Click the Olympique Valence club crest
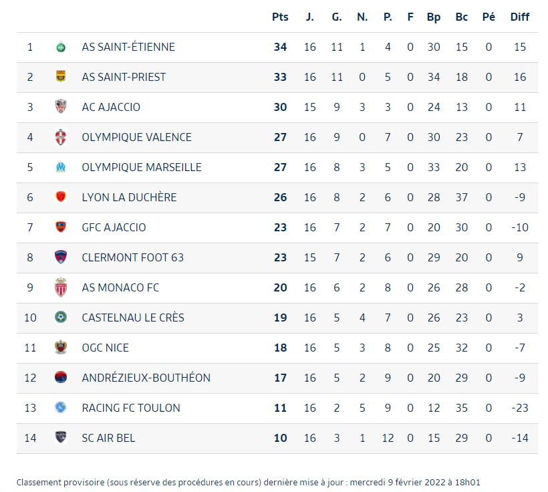 click(x=61, y=137)
